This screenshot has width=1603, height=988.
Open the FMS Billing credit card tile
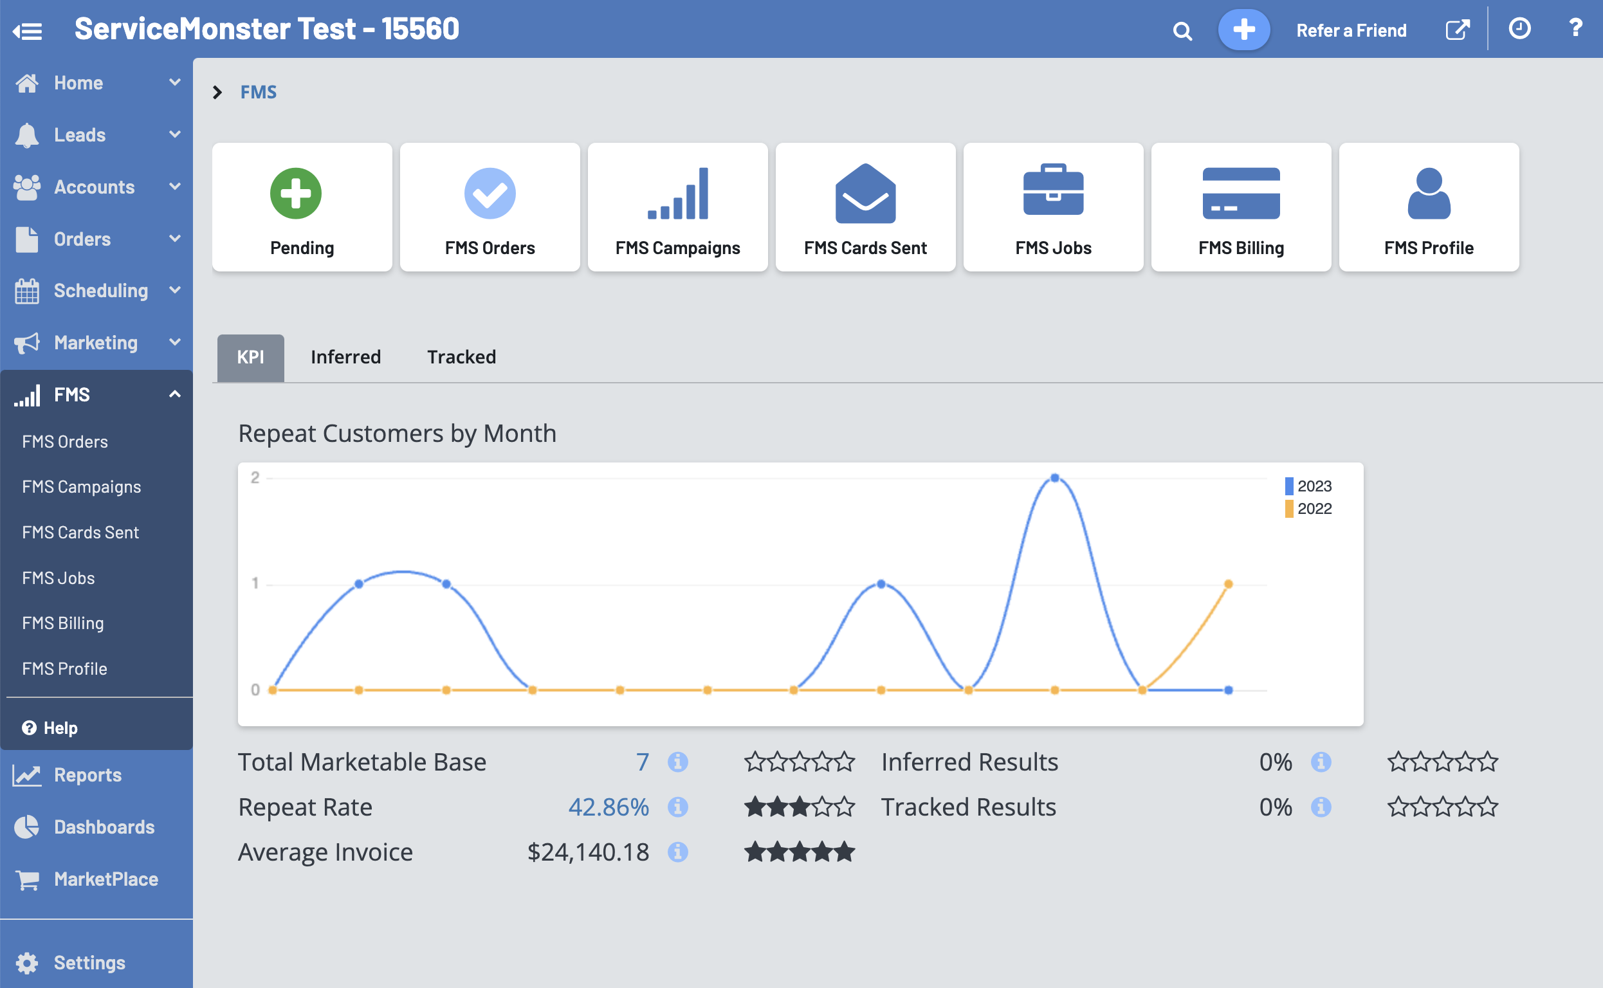pos(1240,206)
